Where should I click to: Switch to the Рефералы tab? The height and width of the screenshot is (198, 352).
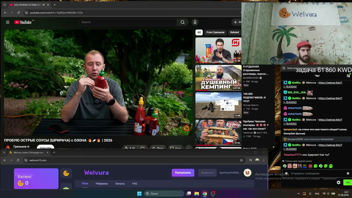point(102,184)
